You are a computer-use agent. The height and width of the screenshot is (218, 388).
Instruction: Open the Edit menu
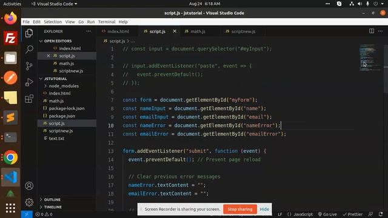point(36,22)
